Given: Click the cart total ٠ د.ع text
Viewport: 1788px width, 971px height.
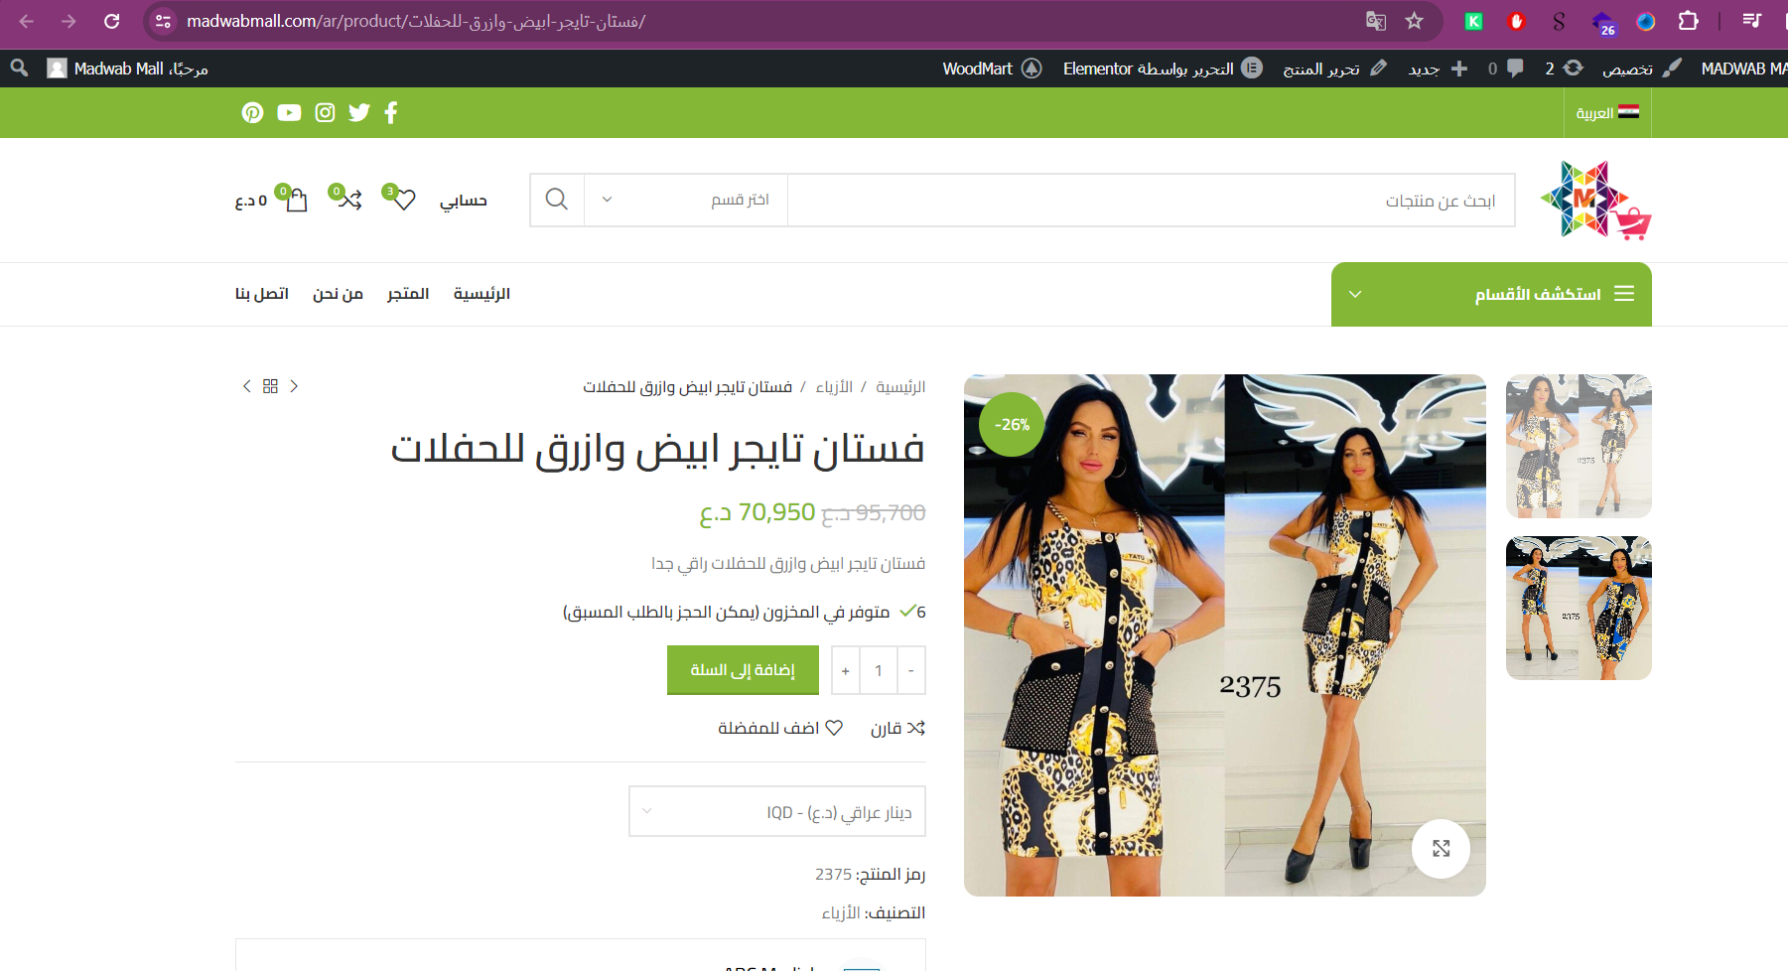Looking at the screenshot, I should (x=251, y=201).
